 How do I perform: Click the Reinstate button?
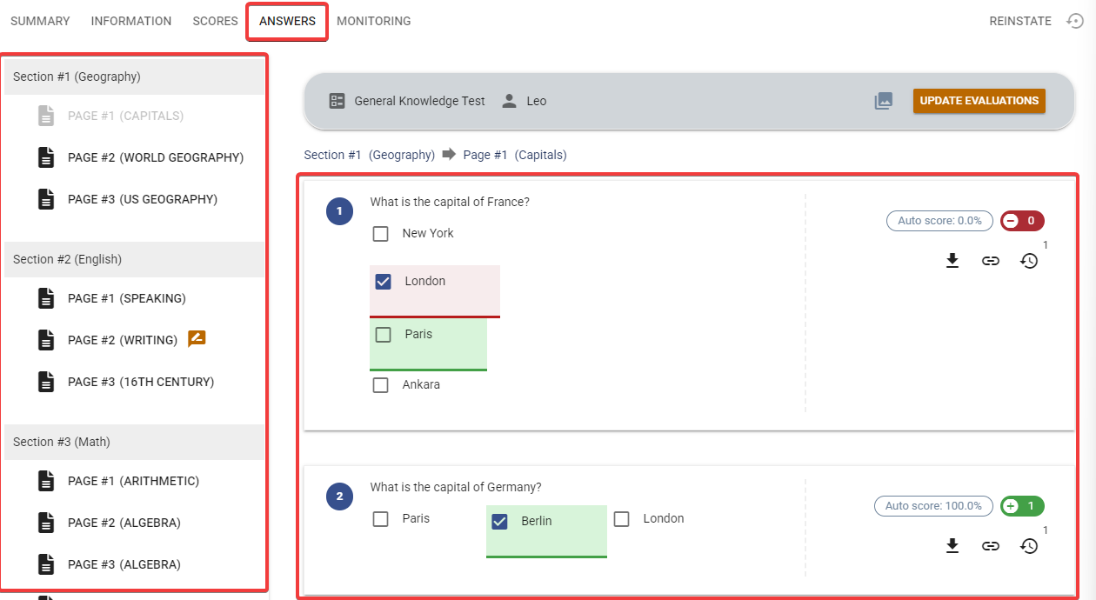(1020, 21)
